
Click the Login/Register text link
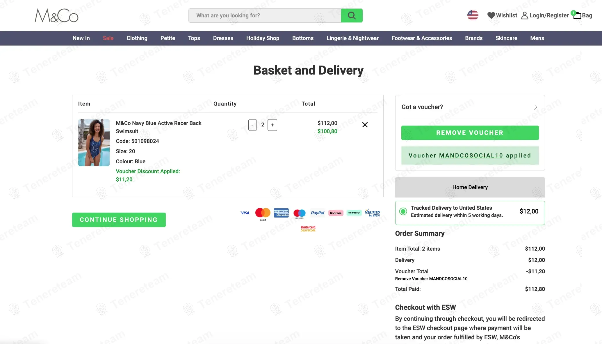tap(549, 15)
